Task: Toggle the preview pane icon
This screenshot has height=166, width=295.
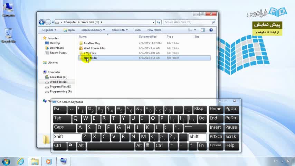Action: click(203, 30)
